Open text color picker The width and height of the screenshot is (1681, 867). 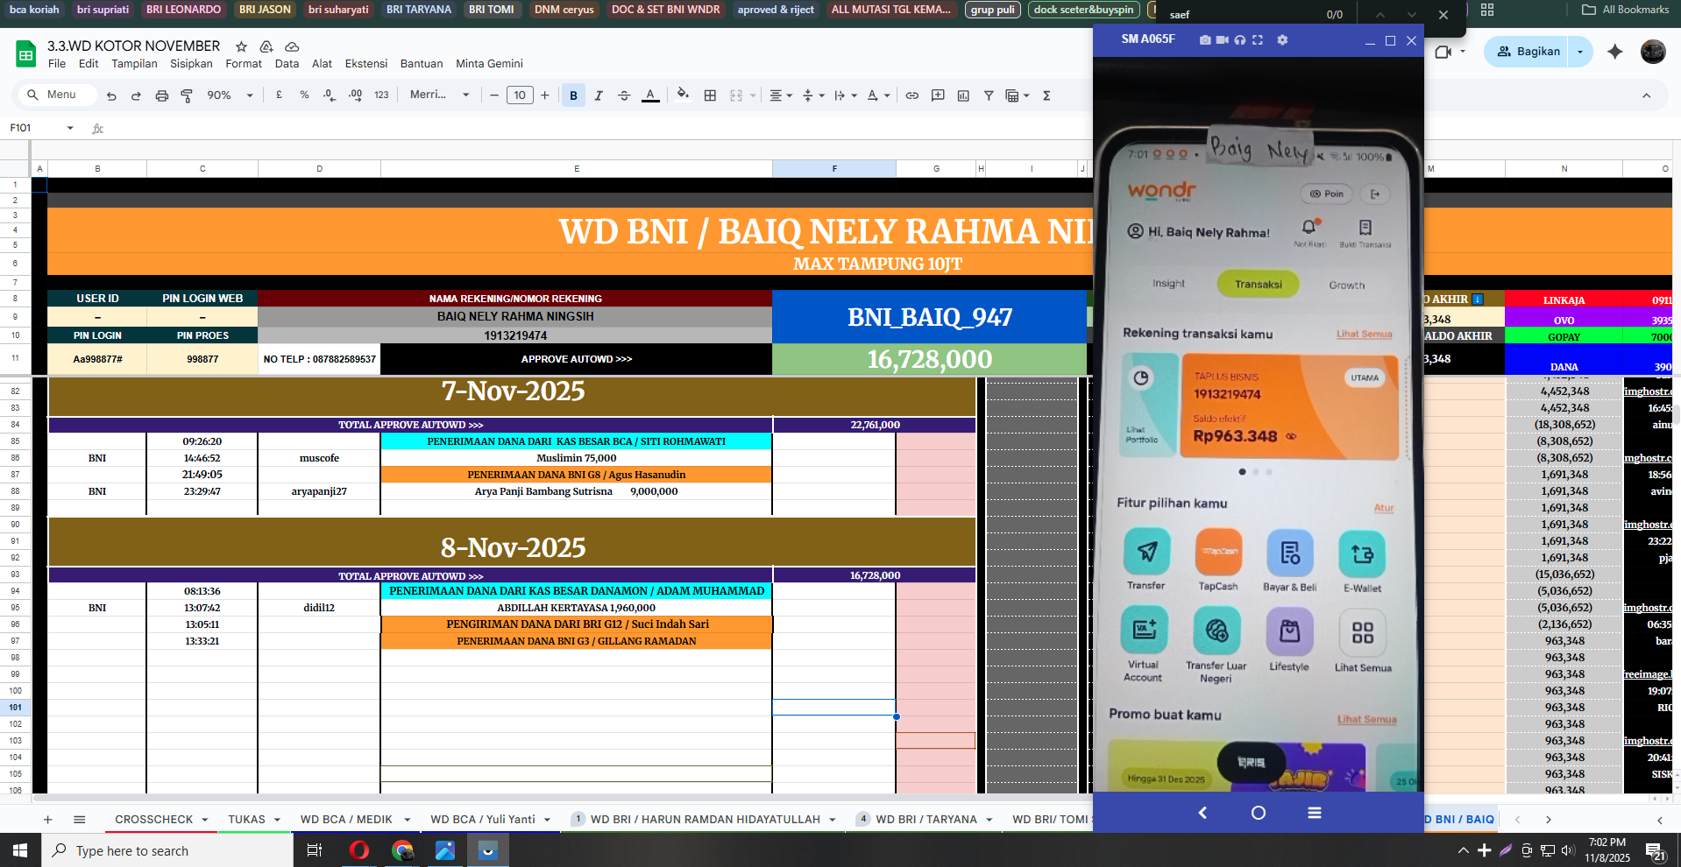[x=650, y=95]
